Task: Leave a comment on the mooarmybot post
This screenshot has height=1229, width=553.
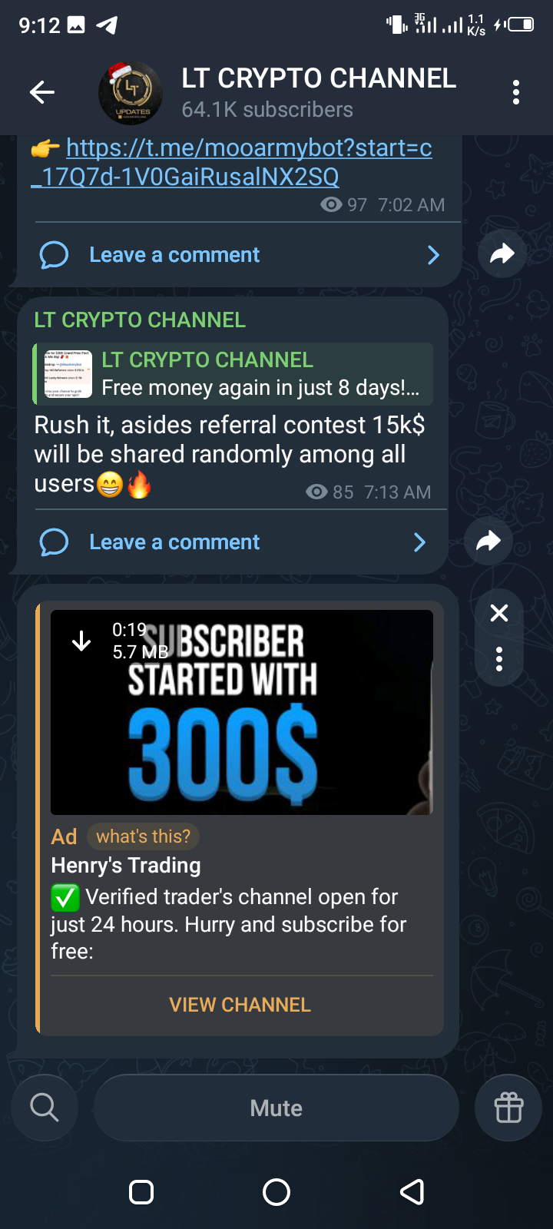Action: (x=174, y=255)
